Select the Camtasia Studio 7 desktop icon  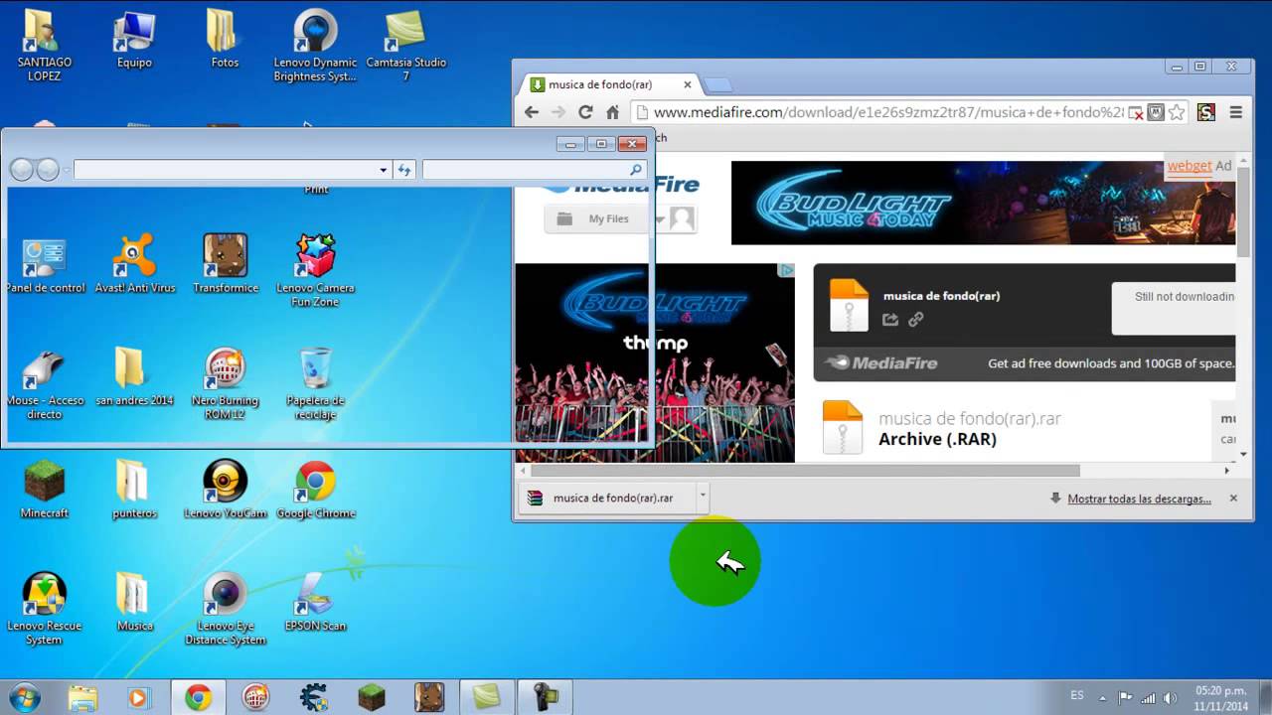pyautogui.click(x=405, y=46)
